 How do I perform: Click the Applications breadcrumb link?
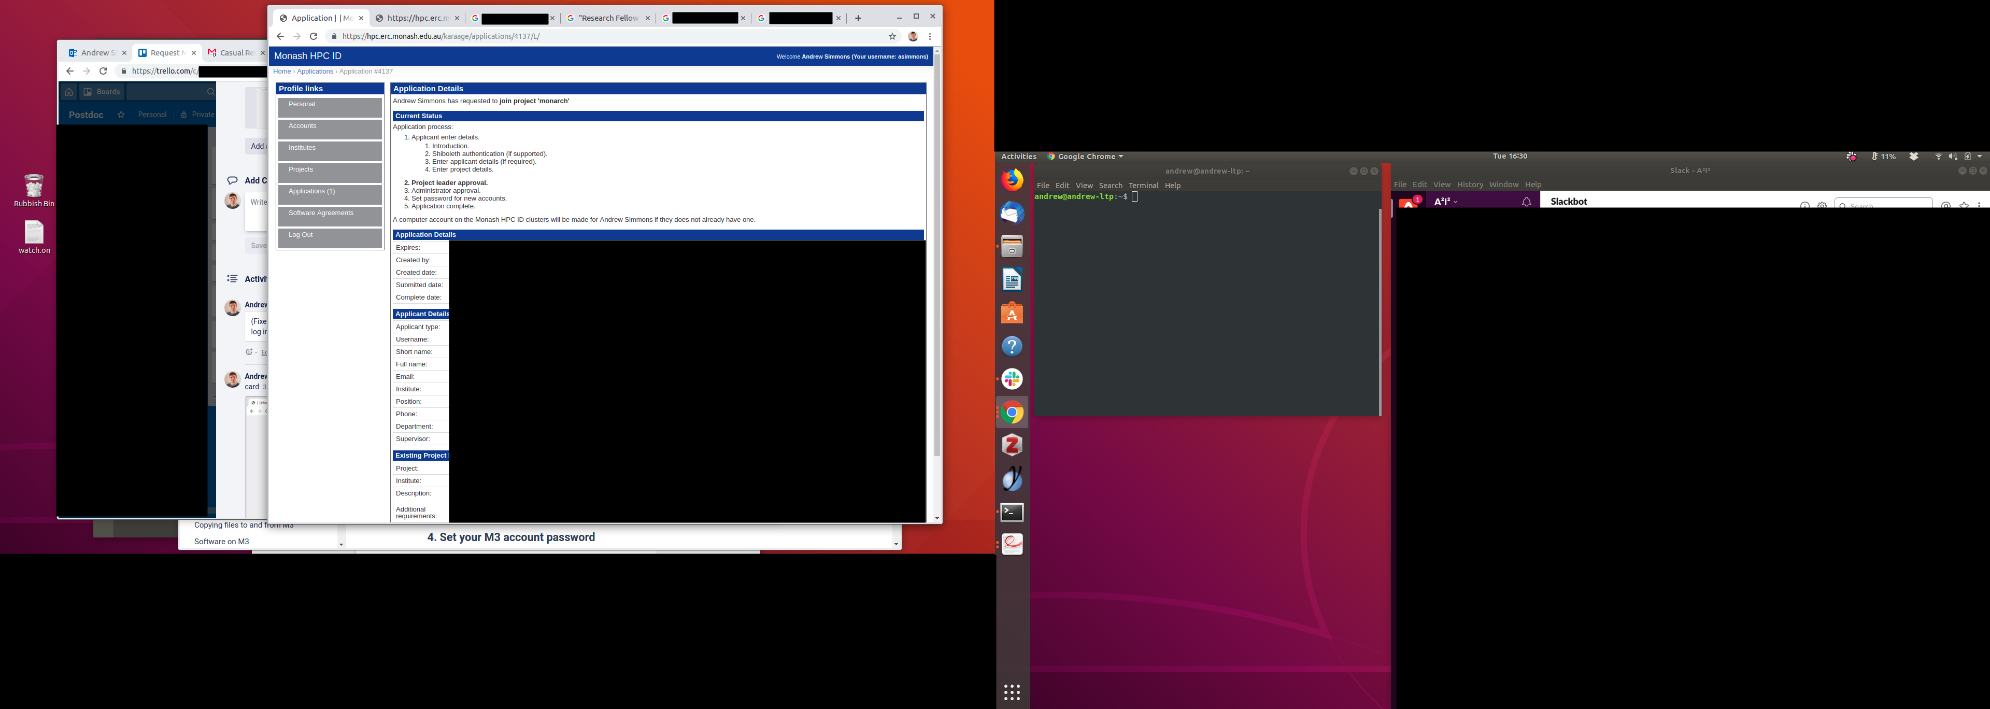tap(315, 71)
